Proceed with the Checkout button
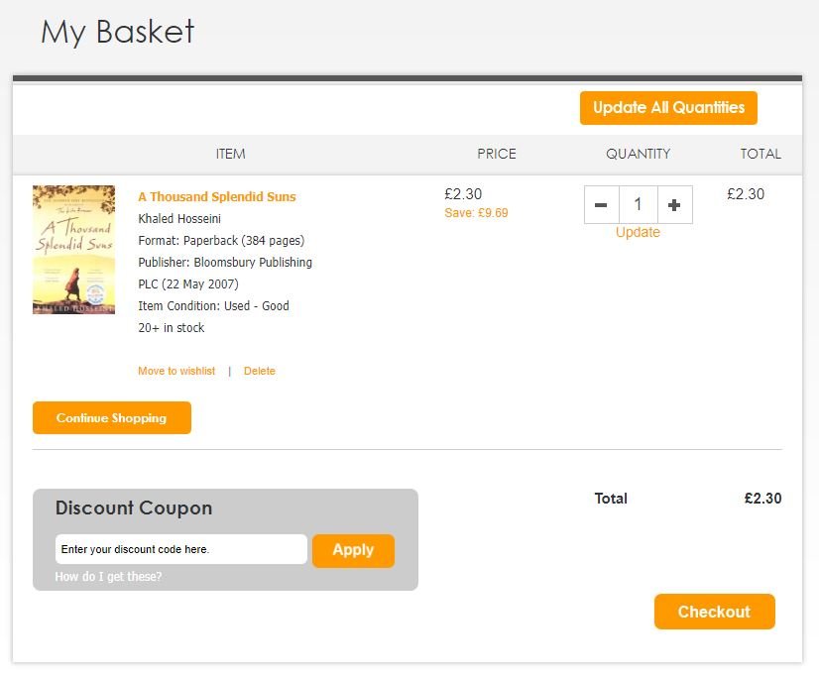The image size is (819, 678). [x=714, y=612]
